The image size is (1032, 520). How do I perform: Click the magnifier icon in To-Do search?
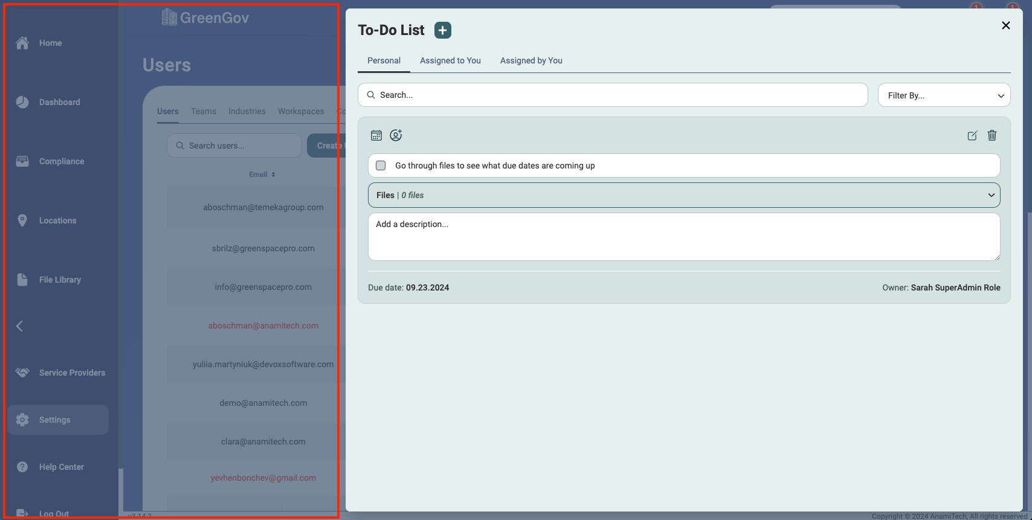click(371, 95)
